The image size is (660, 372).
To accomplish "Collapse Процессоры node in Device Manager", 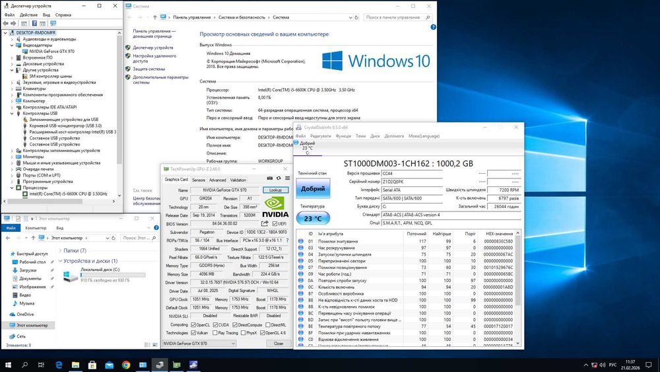I will 12,188.
